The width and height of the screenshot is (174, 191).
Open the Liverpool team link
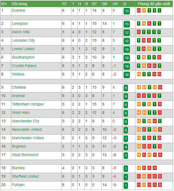(20, 23)
